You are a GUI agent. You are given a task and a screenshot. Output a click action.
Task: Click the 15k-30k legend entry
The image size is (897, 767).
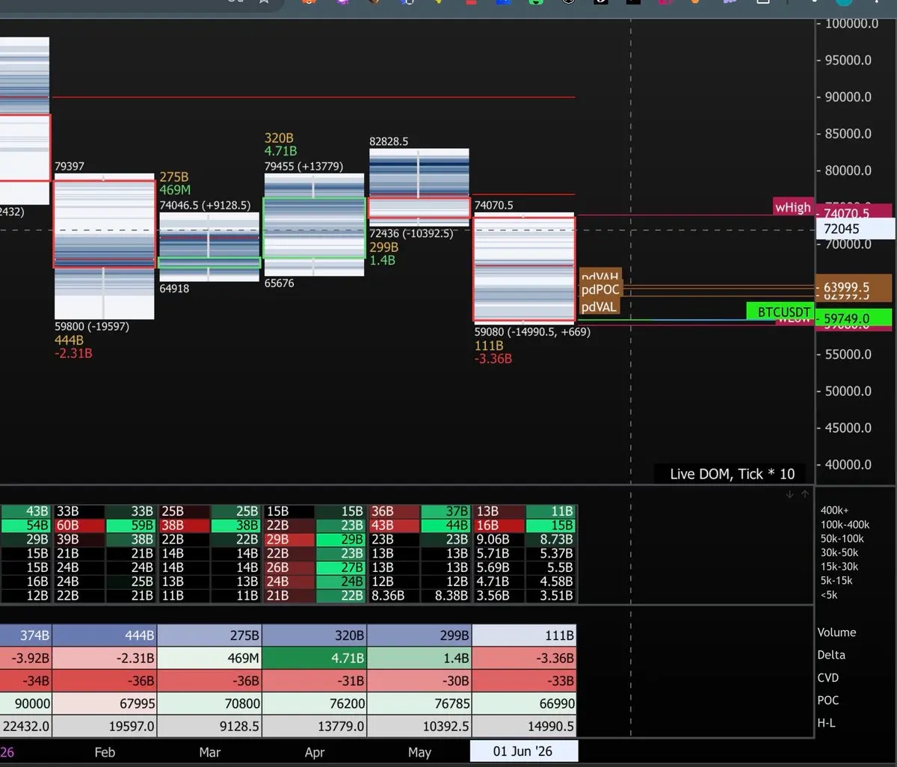click(x=839, y=567)
